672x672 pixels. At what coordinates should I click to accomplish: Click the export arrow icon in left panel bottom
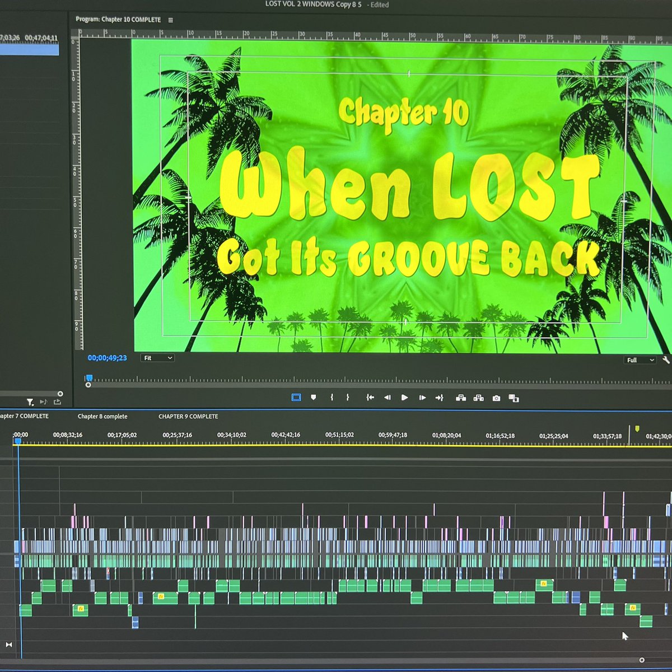tap(57, 402)
